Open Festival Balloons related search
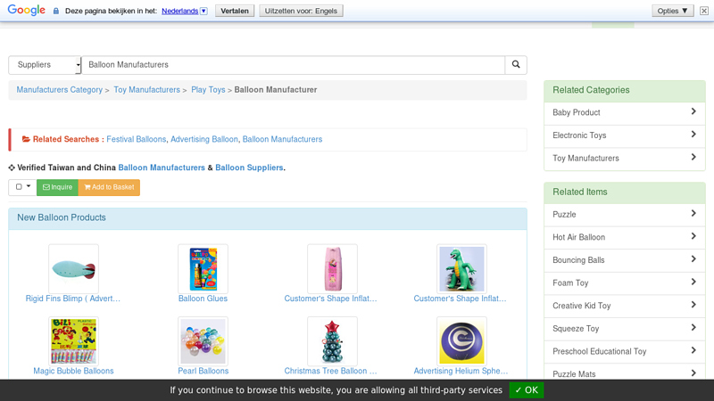 pos(137,139)
